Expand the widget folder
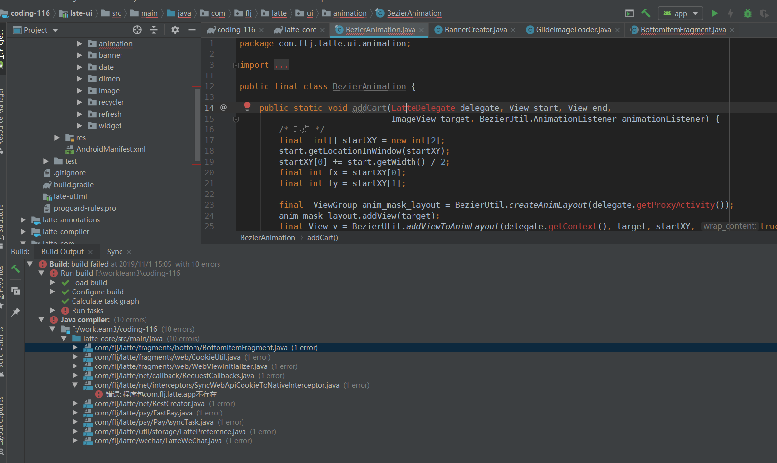 pos(79,126)
